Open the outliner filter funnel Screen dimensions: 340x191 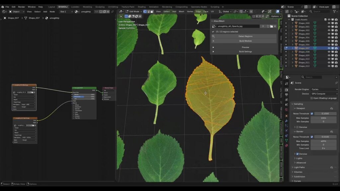334,12
